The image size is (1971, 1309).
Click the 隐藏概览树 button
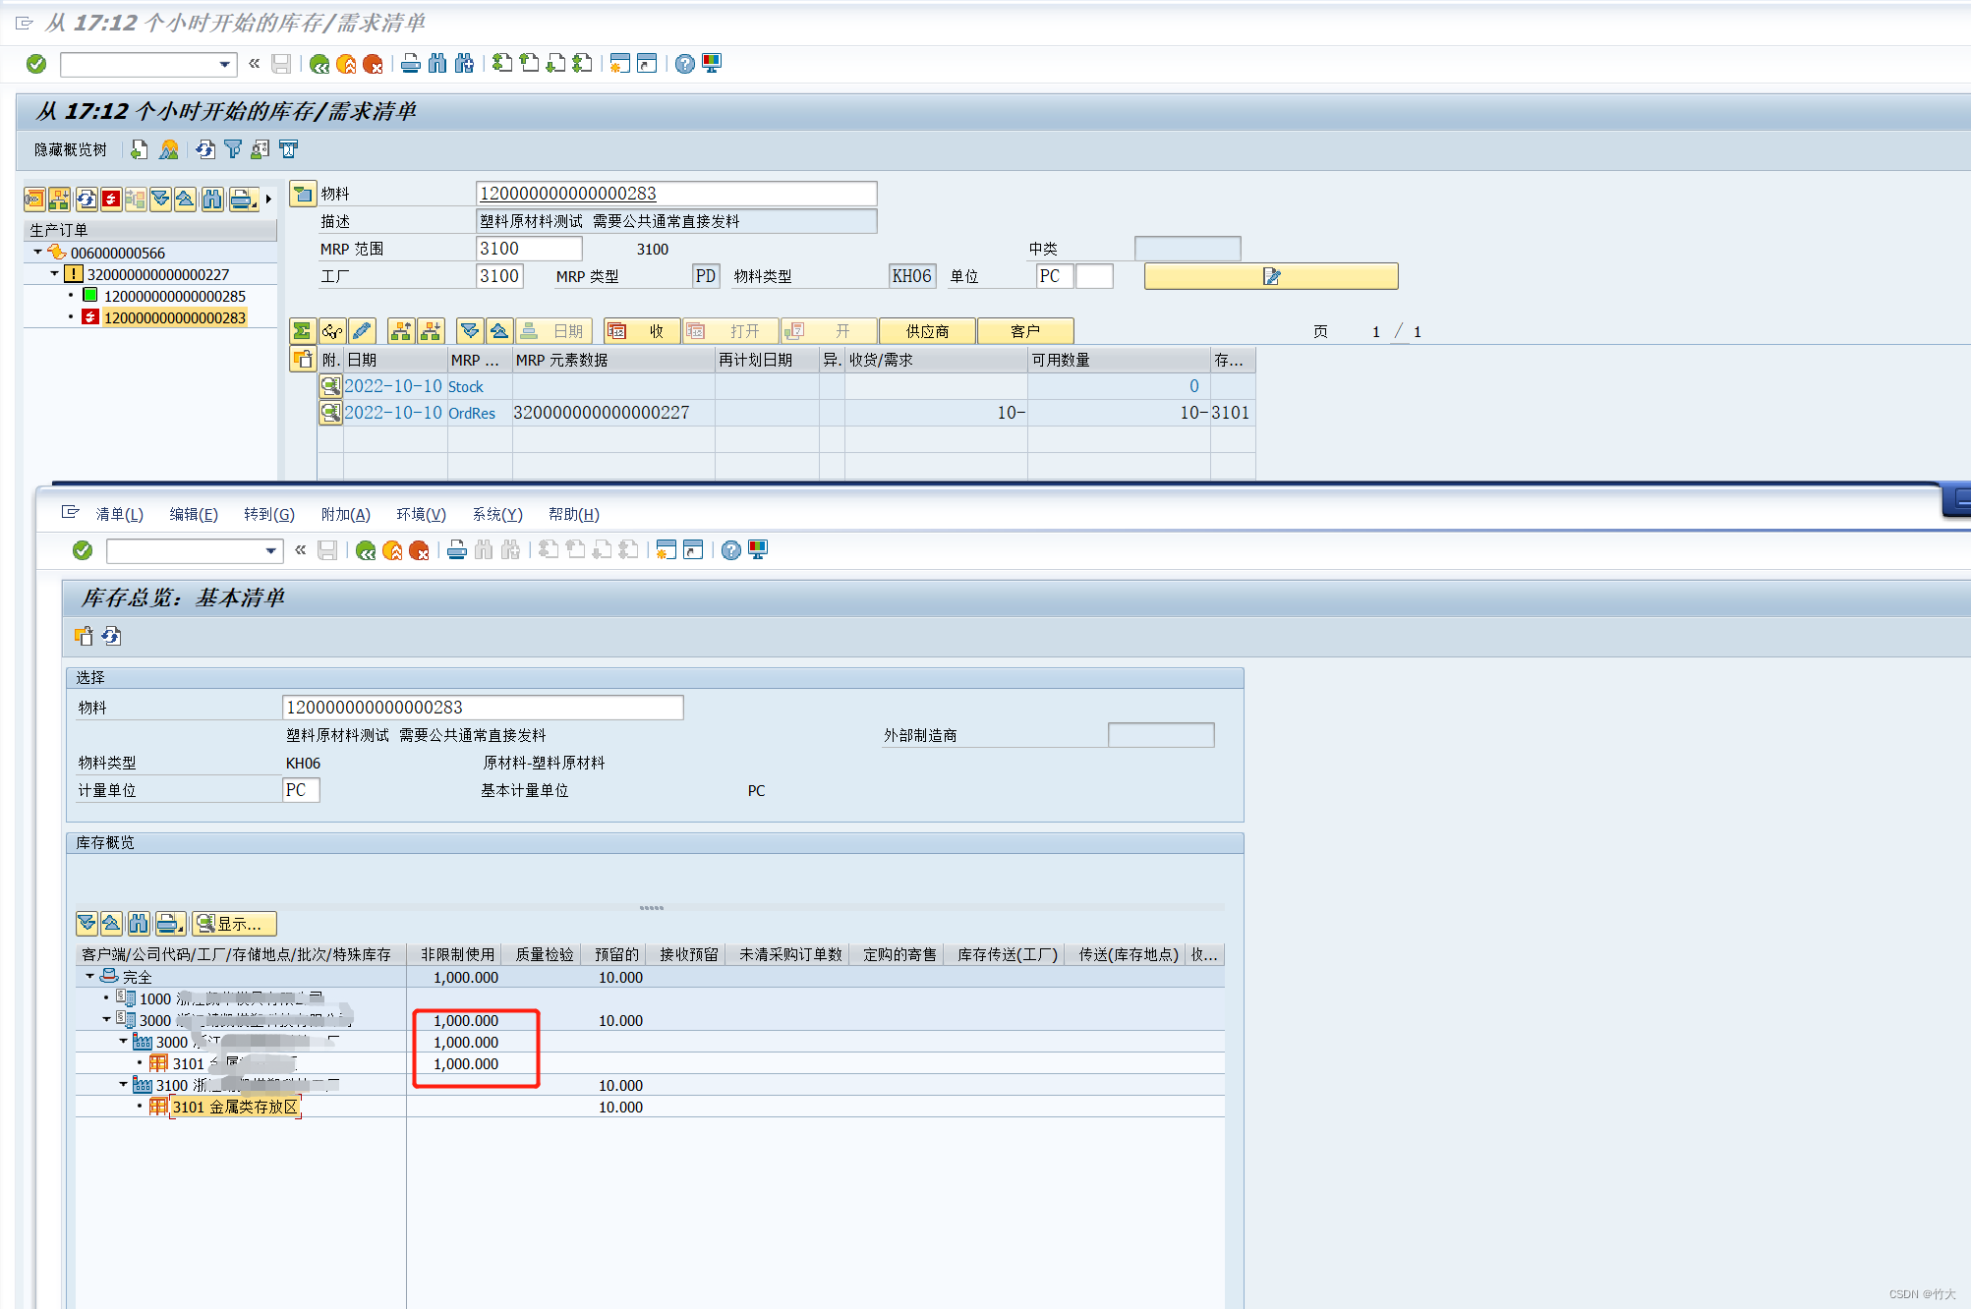click(x=69, y=149)
